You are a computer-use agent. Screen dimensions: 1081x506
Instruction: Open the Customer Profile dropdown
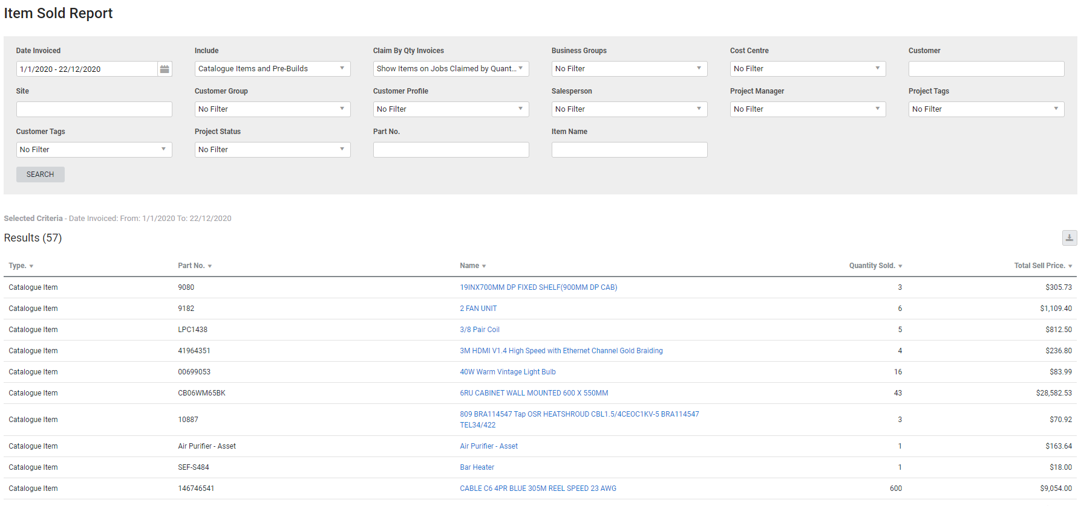451,109
